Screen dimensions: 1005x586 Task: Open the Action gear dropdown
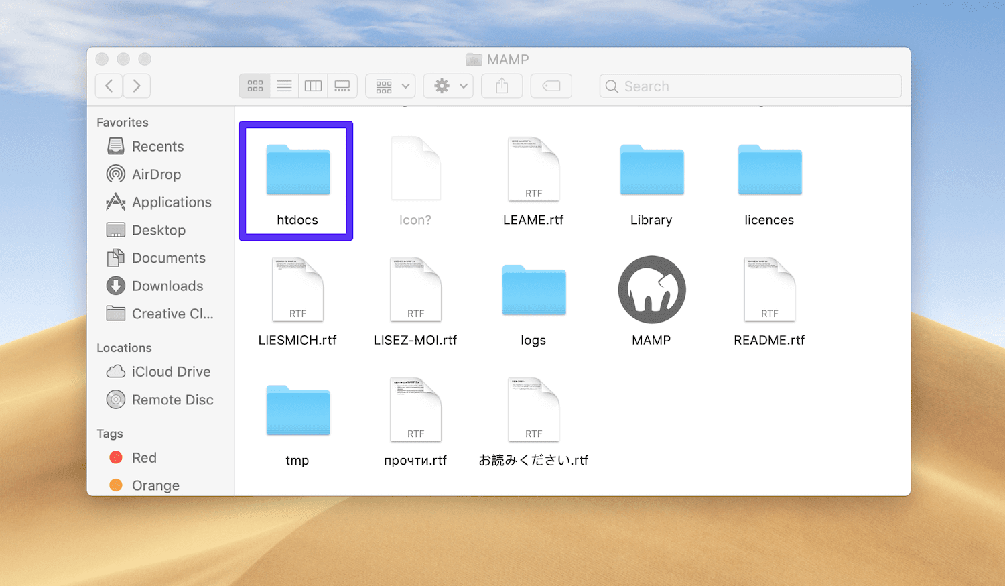[448, 85]
